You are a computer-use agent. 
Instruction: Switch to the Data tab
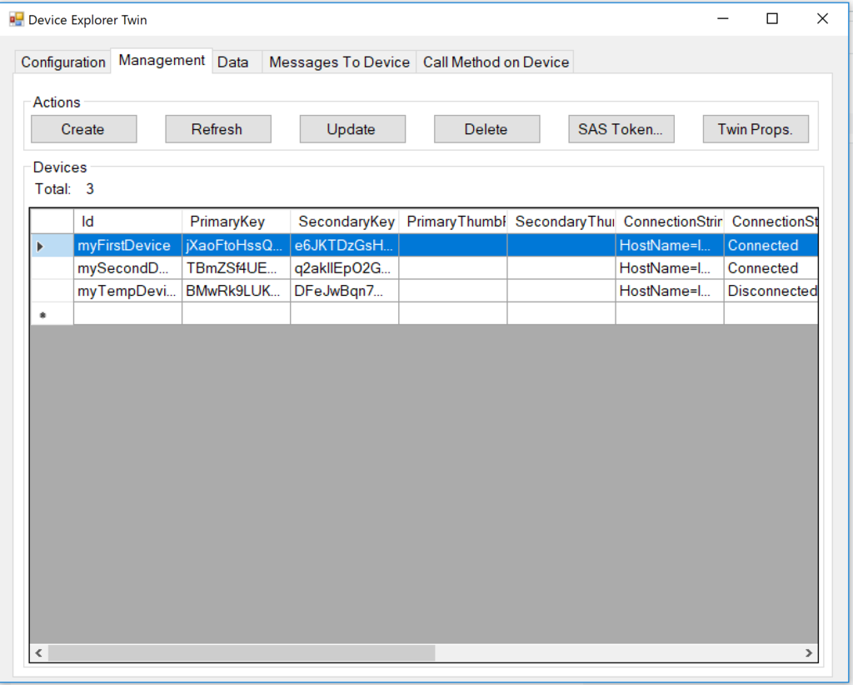click(233, 62)
